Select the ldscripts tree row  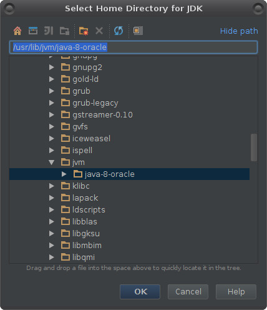point(129,210)
